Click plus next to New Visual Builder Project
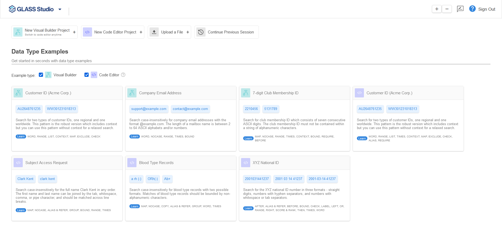This screenshot has height=227, width=502. (74, 32)
